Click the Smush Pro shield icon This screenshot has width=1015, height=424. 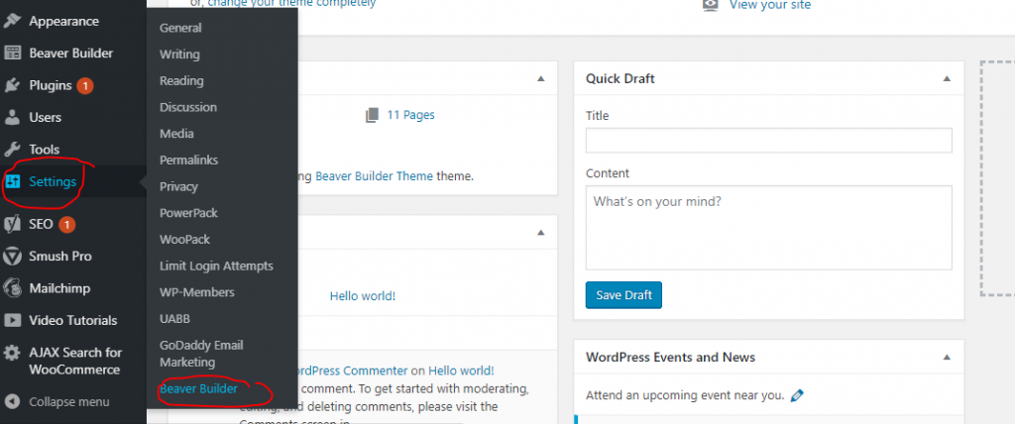click(x=12, y=257)
